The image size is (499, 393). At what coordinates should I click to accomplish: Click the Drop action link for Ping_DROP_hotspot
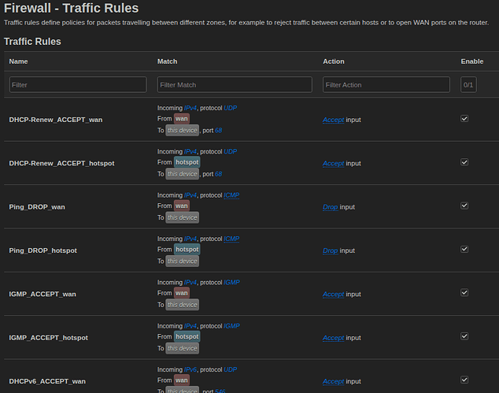pyautogui.click(x=330, y=251)
